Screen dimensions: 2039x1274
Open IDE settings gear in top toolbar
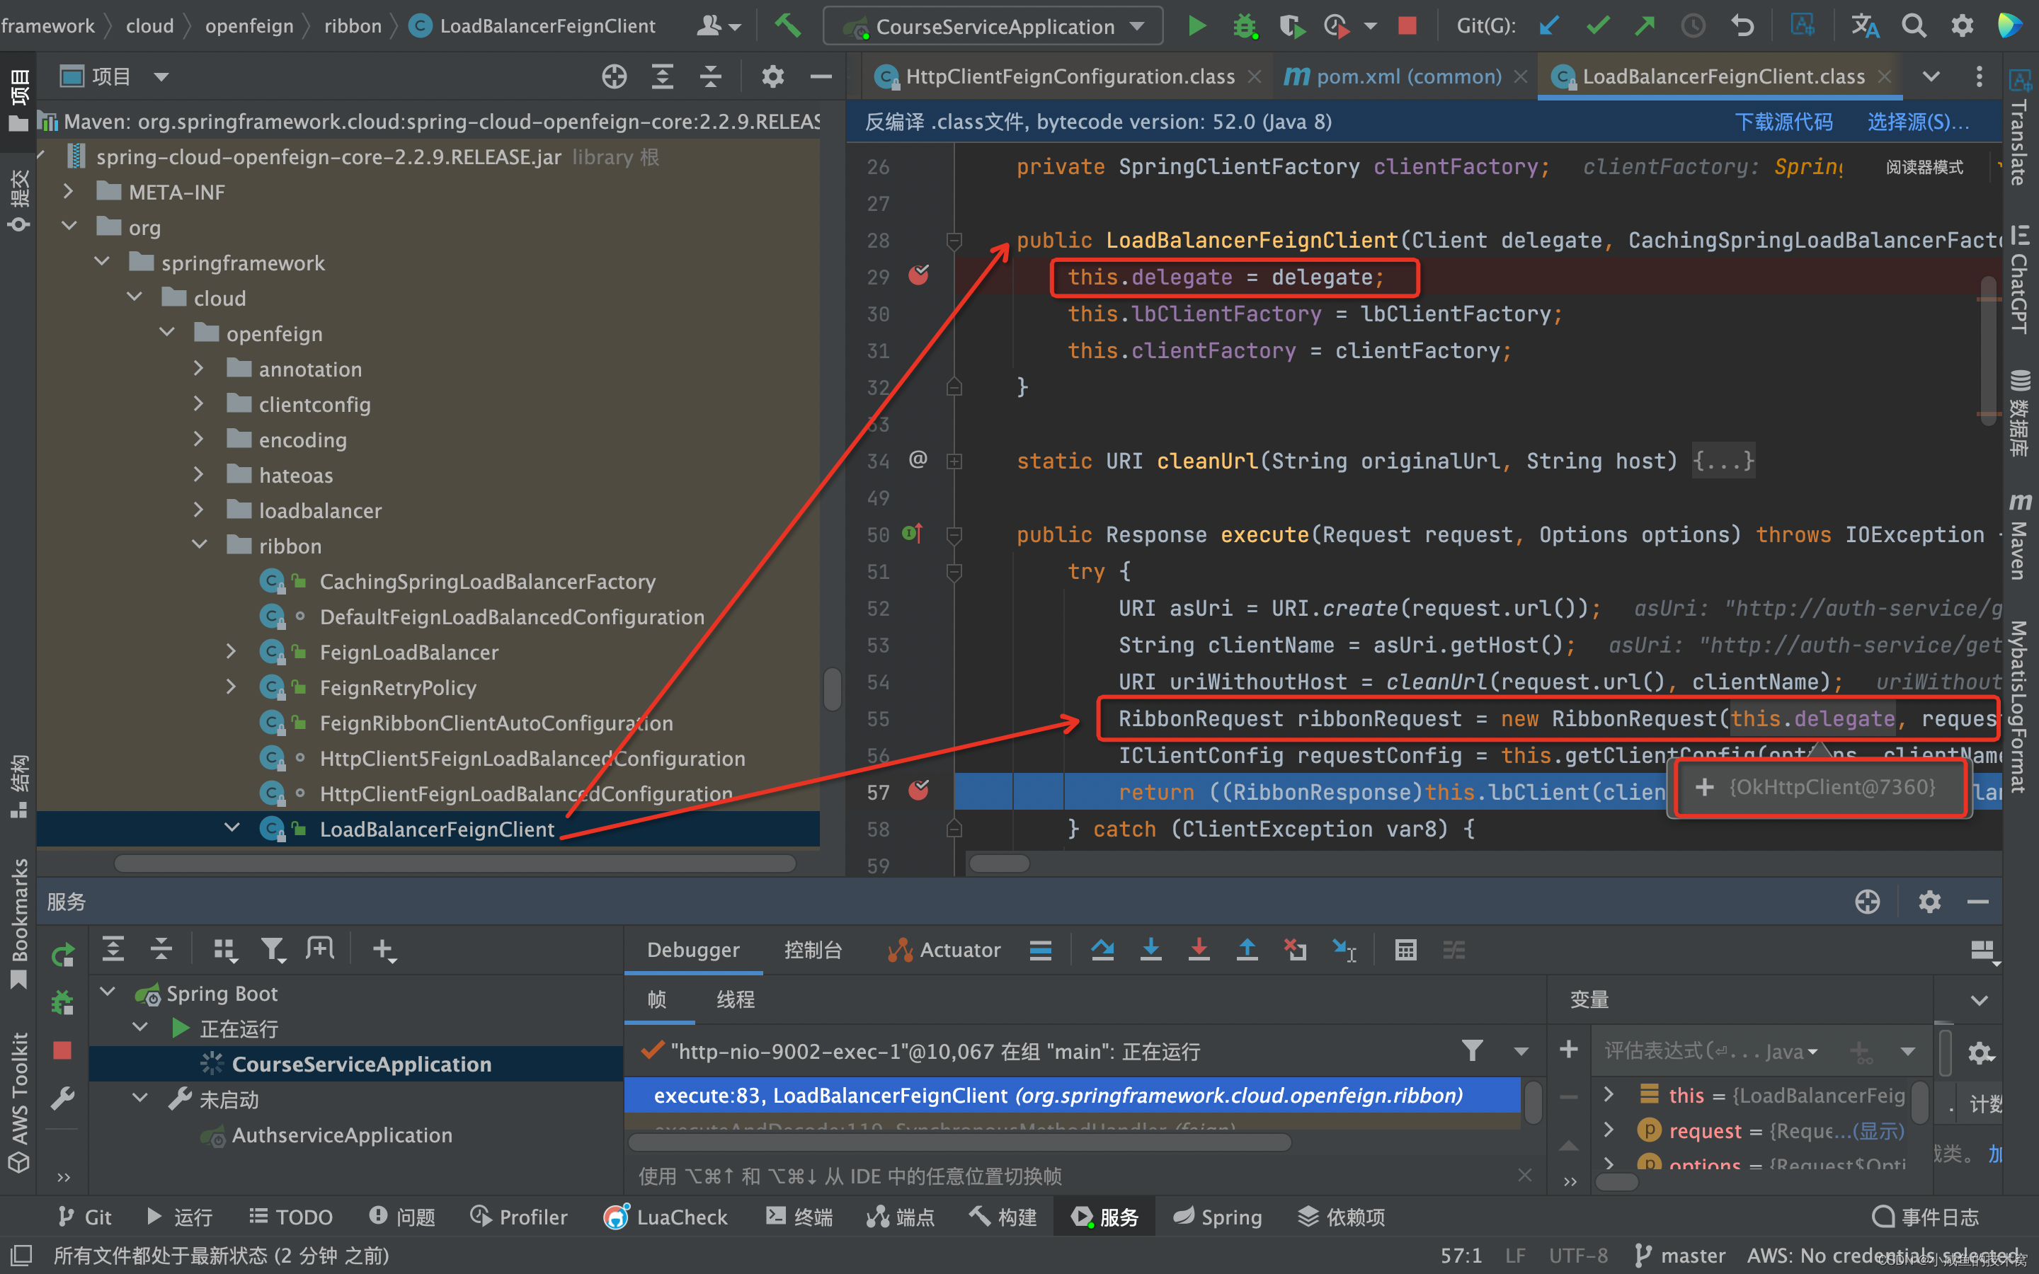point(1962,26)
